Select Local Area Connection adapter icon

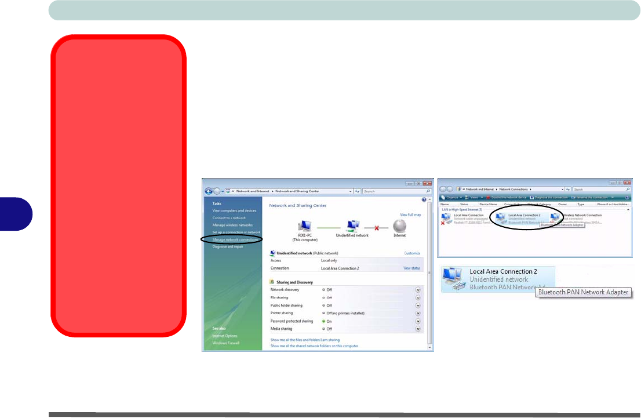pyautogui.click(x=446, y=219)
